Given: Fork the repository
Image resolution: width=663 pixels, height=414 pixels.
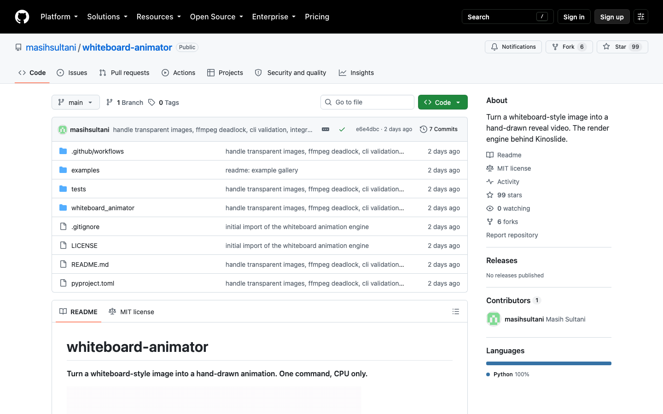Looking at the screenshot, I should (x=569, y=47).
